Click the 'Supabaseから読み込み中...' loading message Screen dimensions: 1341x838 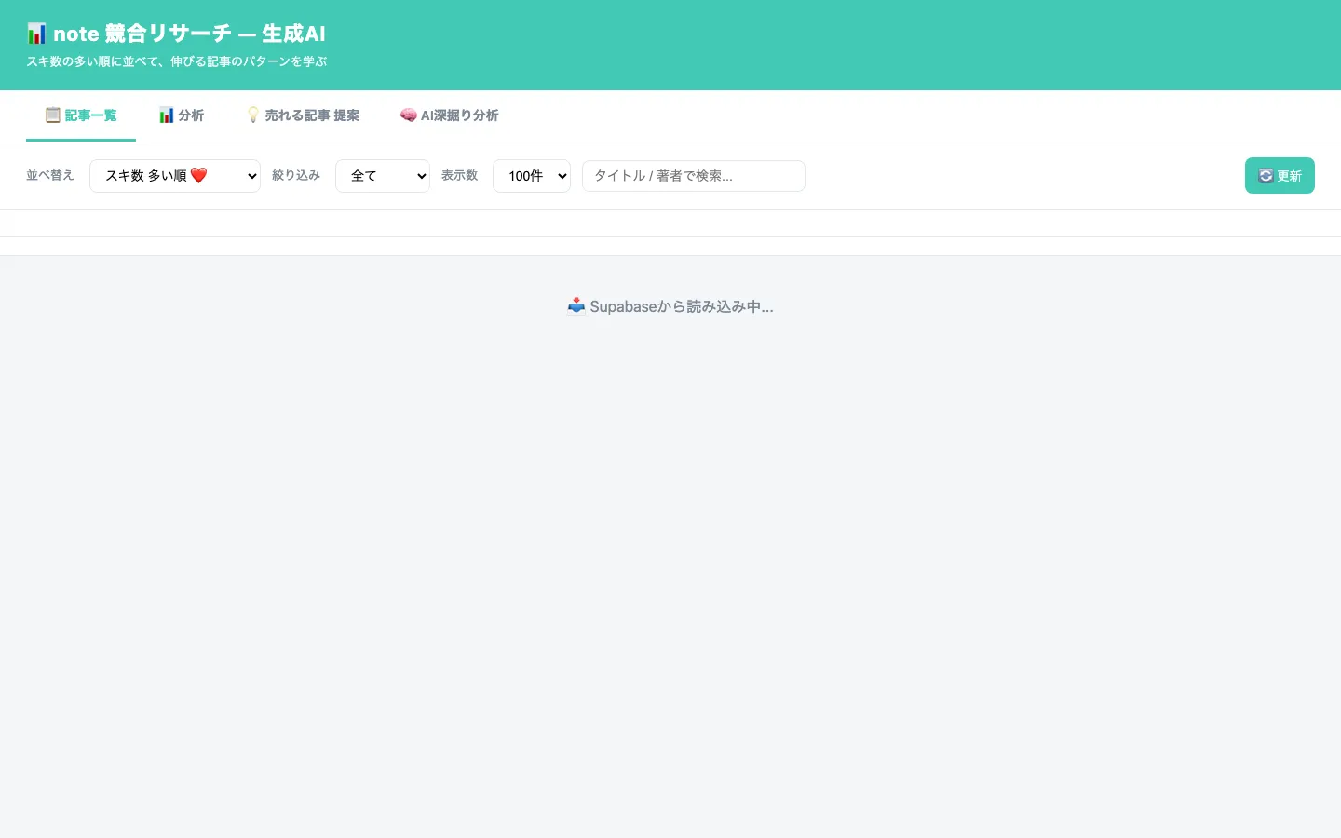(x=670, y=306)
